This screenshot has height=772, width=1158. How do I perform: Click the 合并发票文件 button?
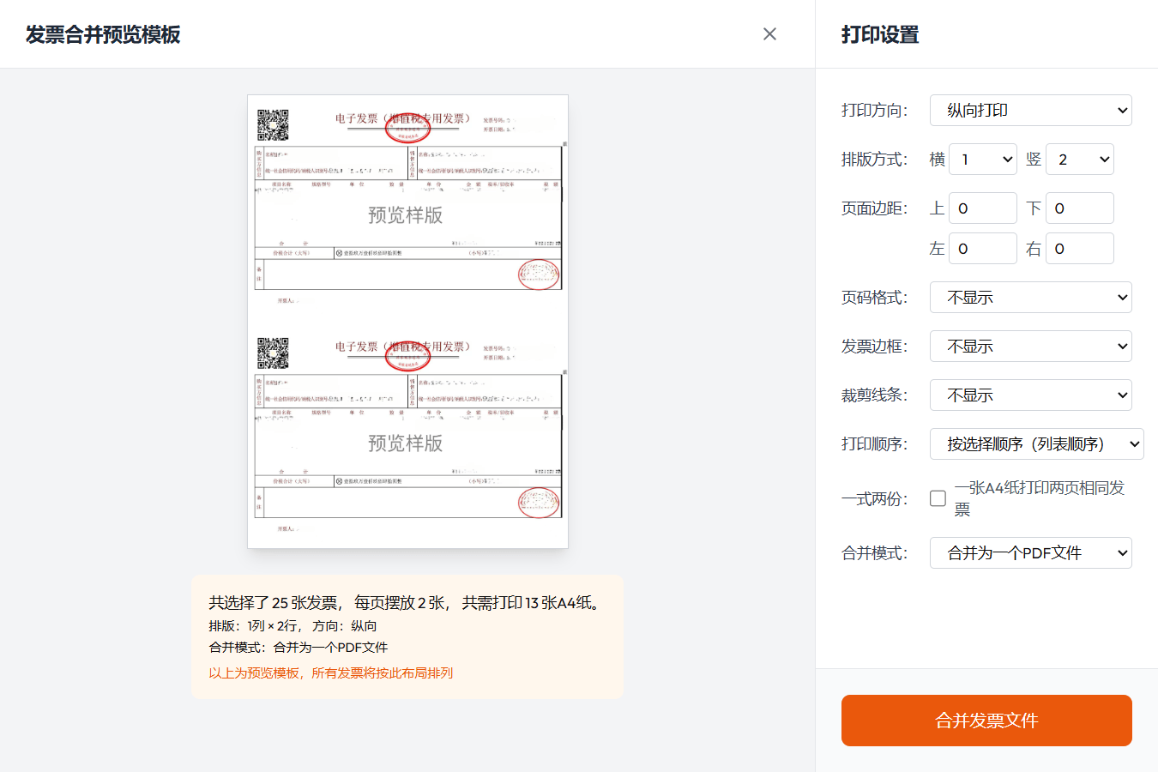coord(986,721)
